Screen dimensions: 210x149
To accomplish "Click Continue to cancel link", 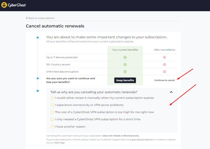I will (x=164, y=80).
